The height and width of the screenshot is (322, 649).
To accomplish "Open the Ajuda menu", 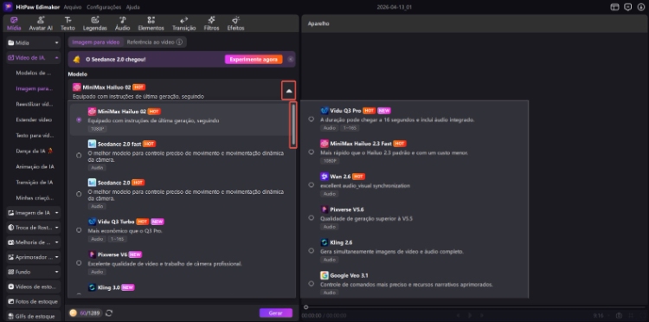I will click(x=133, y=8).
